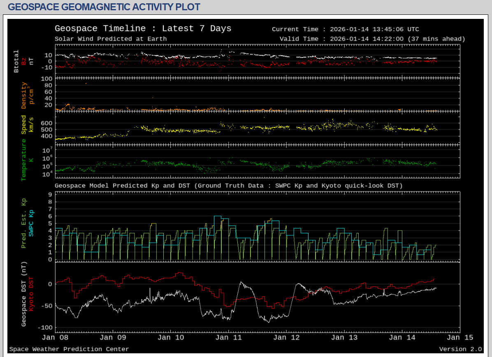Click the white Btotal axis label
492x357 pixels.
point(16,61)
